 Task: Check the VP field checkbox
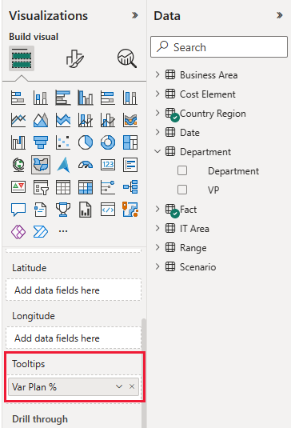[x=182, y=190]
